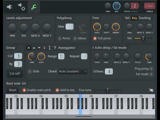Click the Arpeggiator GATE knob

(x=41, y=57)
